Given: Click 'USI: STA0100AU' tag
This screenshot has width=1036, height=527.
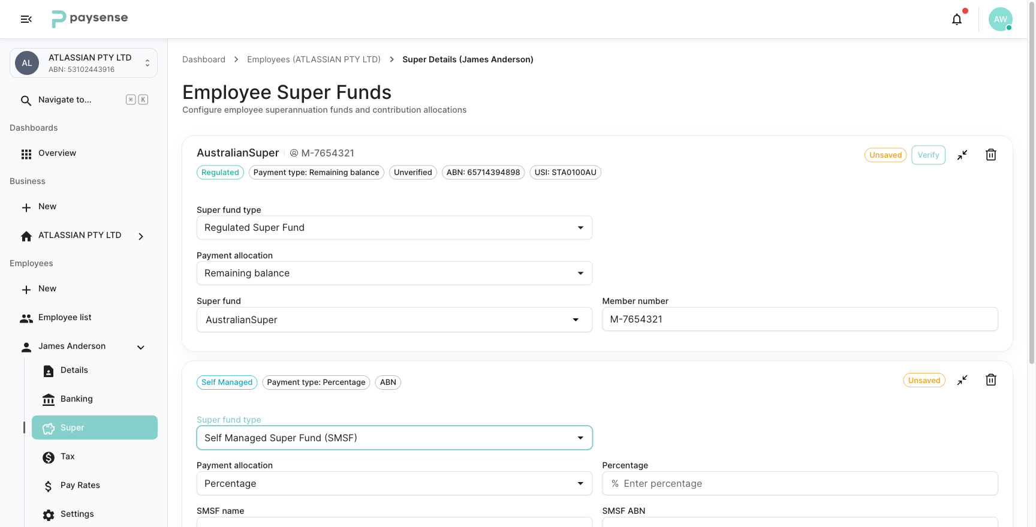Looking at the screenshot, I should 565,173.
